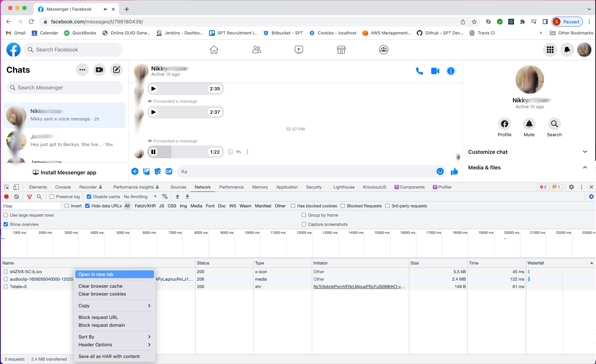Toggle Invert filter checkbox
Viewport: 596px width, 364px height.
67,206
